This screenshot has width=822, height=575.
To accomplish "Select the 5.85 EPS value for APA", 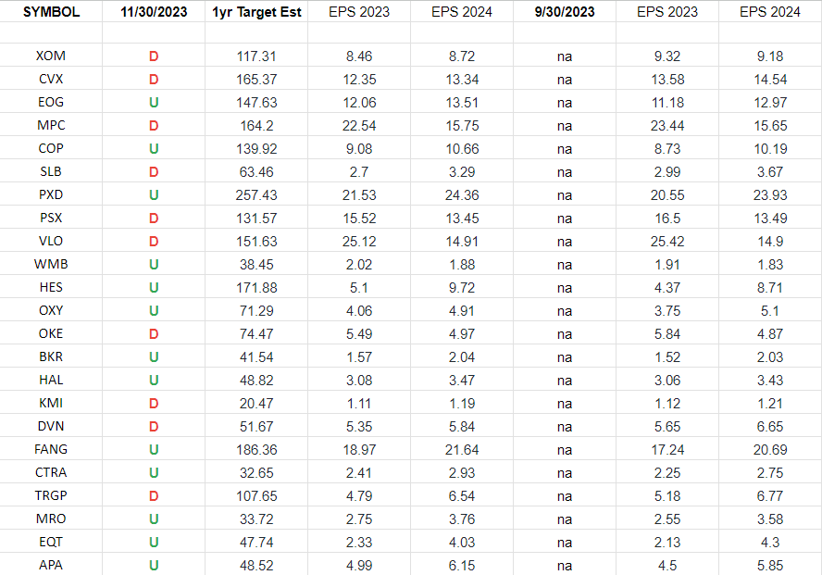I will tap(770, 565).
